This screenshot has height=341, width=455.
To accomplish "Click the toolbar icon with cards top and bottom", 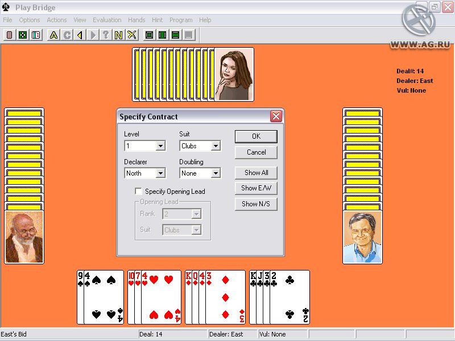I will coord(176,35).
